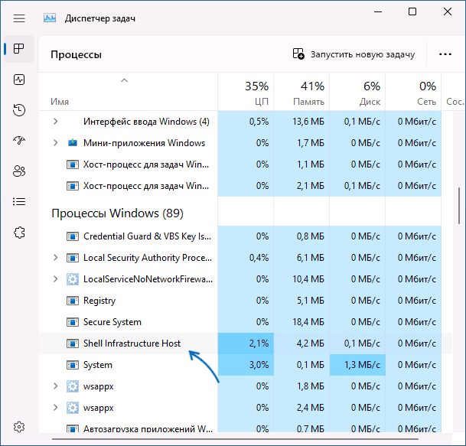Click horizontal scrollbar at bottom of list
466x446 pixels.
(235, 439)
